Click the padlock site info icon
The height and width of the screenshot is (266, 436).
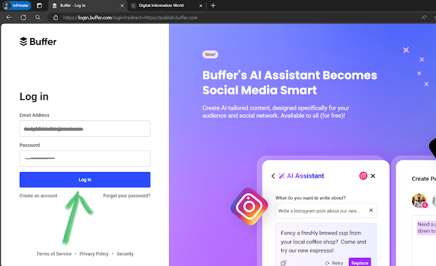(56, 18)
